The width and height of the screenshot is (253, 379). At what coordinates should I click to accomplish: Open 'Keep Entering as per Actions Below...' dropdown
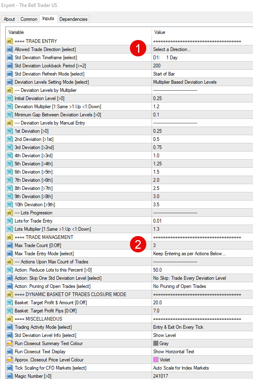click(x=202, y=254)
